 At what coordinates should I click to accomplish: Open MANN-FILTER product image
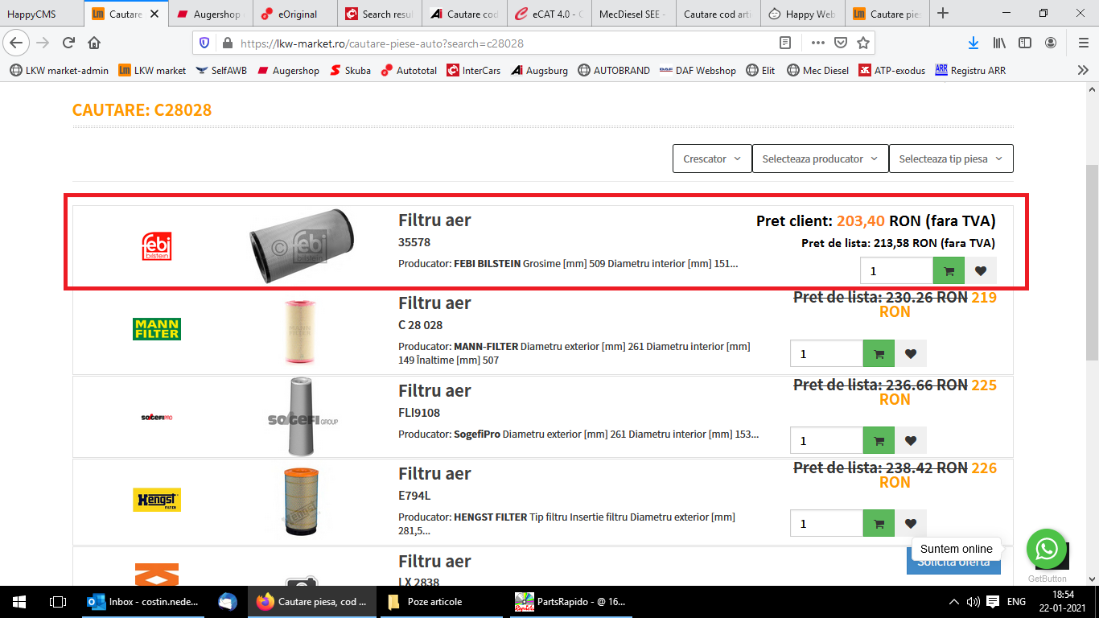pos(301,332)
